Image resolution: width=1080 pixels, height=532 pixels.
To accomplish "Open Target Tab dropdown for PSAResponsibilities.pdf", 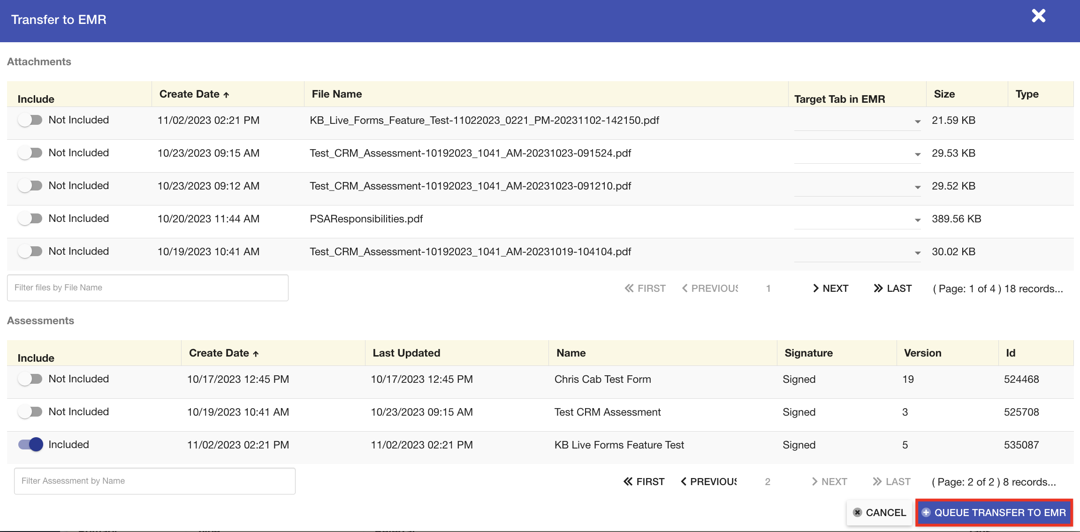I will click(917, 219).
